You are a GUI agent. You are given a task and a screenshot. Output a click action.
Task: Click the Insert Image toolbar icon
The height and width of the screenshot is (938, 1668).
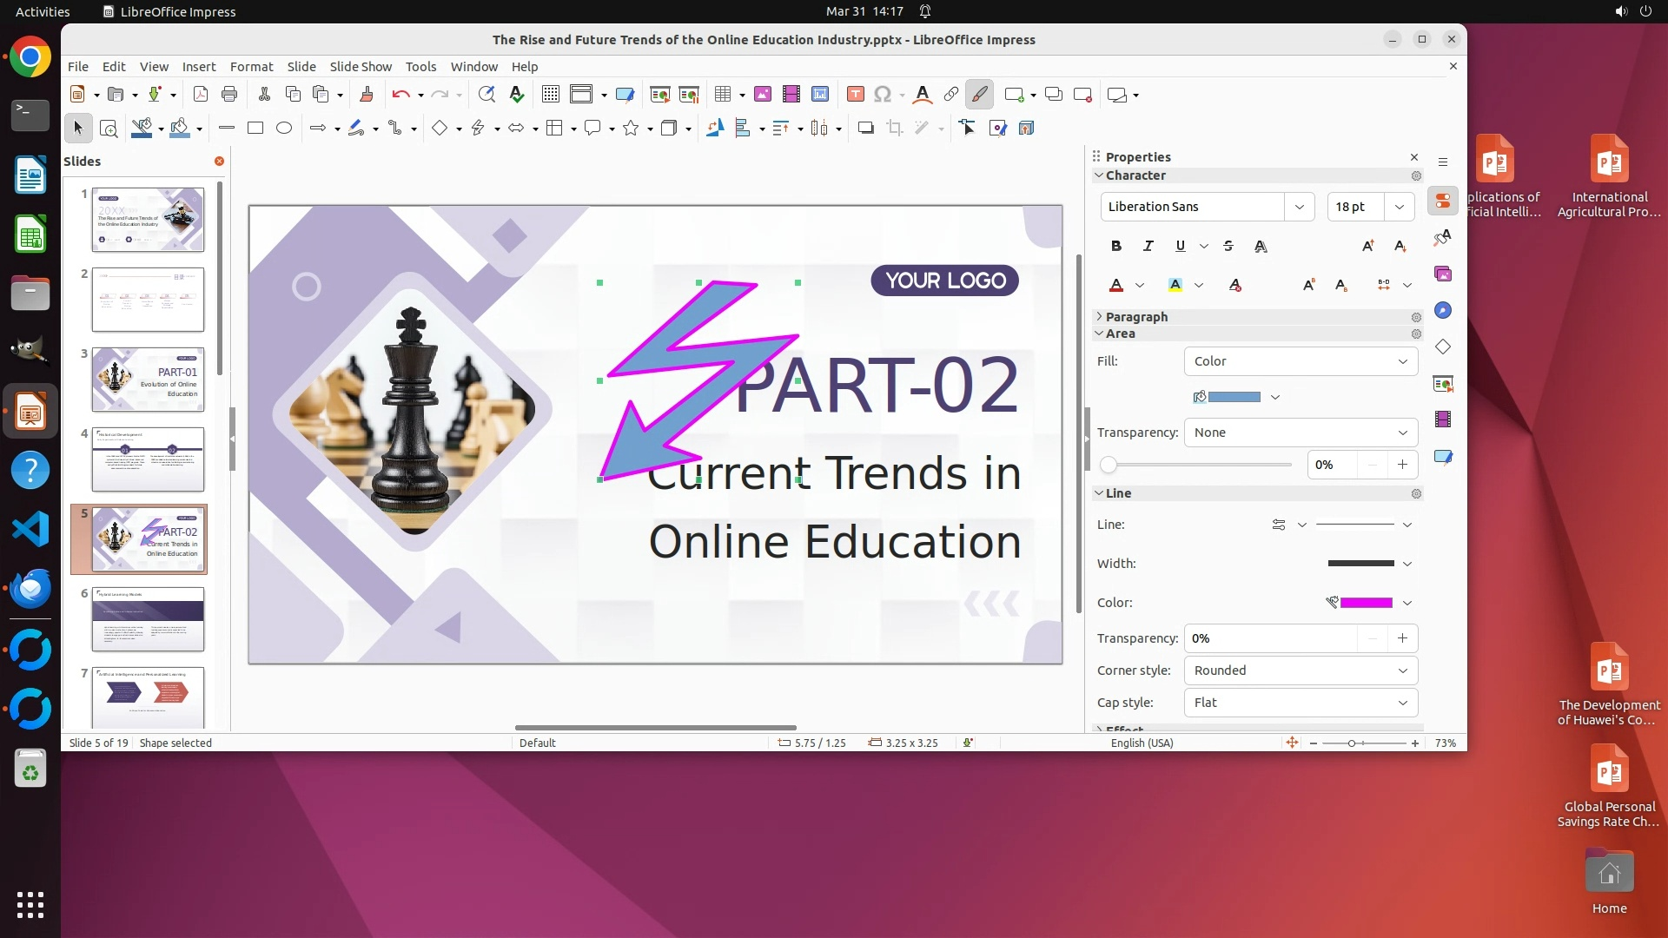pyautogui.click(x=762, y=95)
